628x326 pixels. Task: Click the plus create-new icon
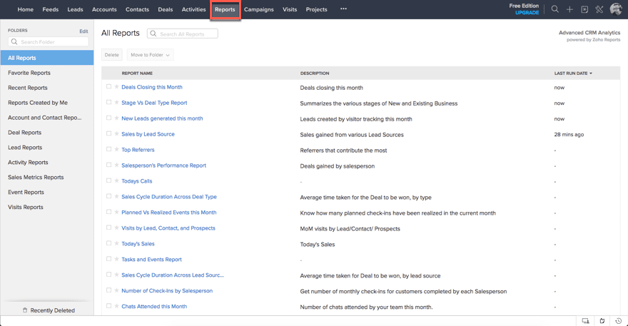[569, 9]
